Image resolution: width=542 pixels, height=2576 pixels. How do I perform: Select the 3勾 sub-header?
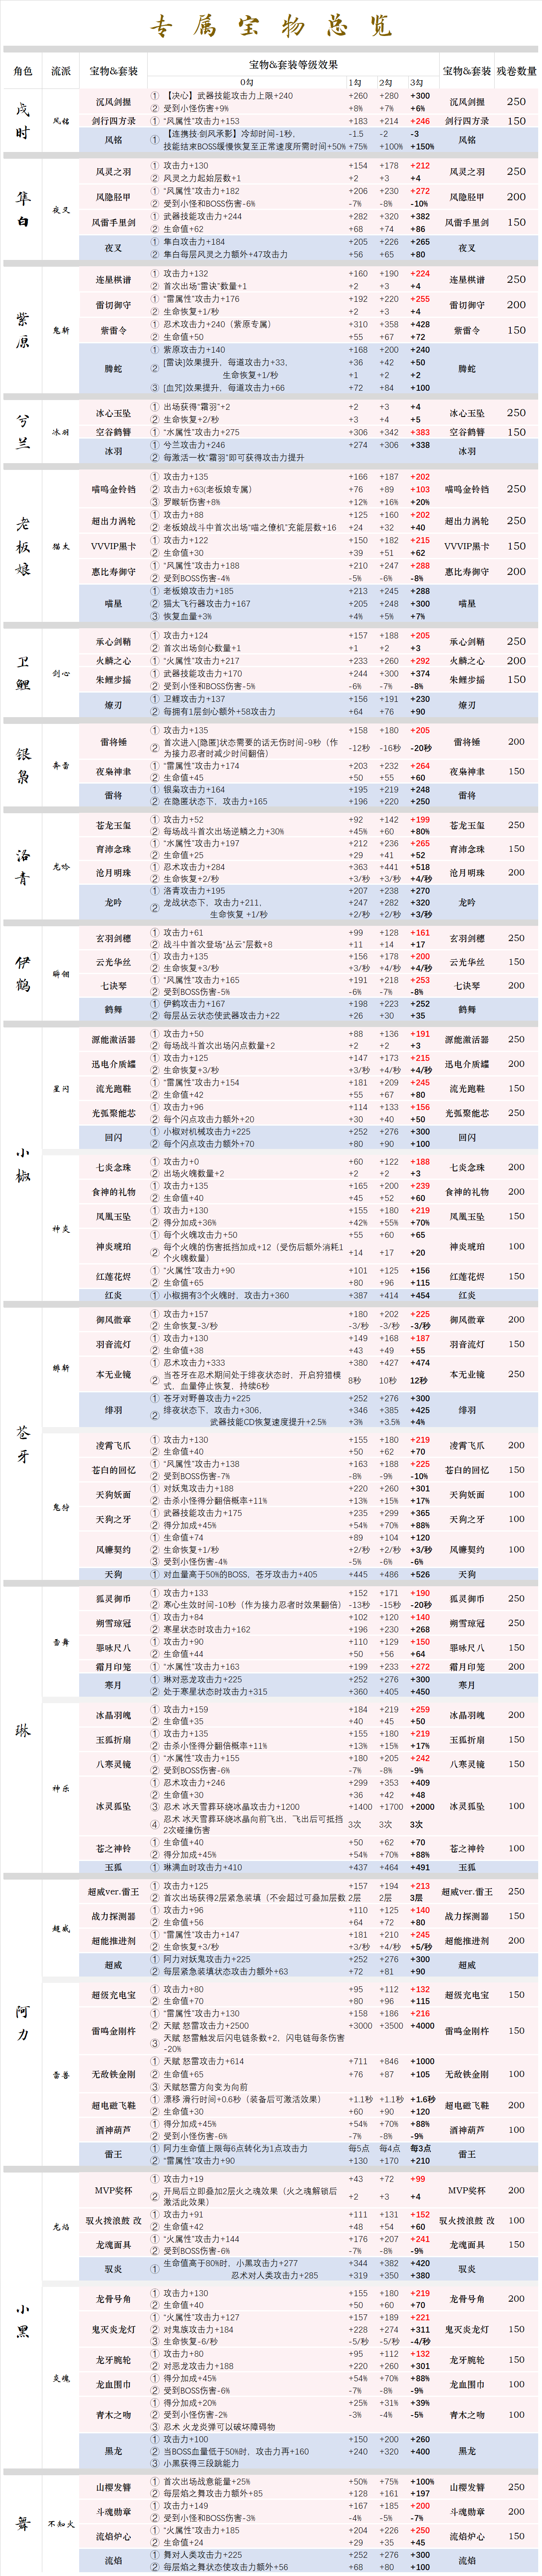point(417,83)
